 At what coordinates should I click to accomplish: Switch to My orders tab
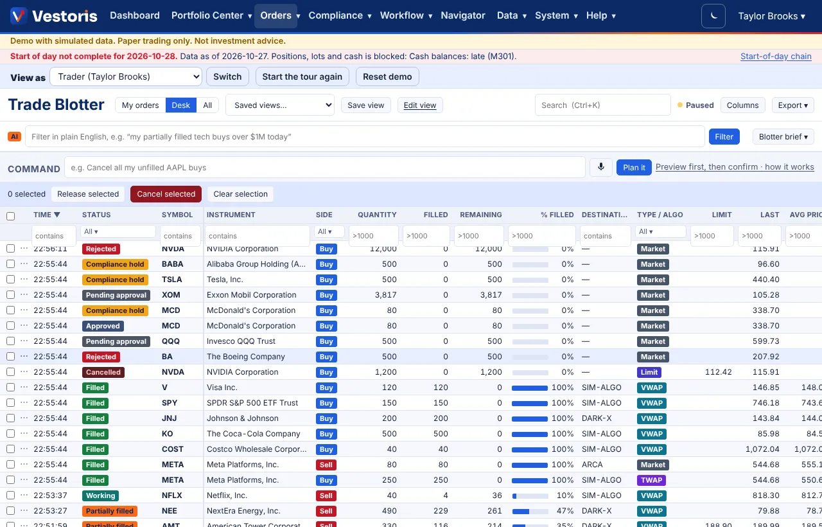point(141,105)
